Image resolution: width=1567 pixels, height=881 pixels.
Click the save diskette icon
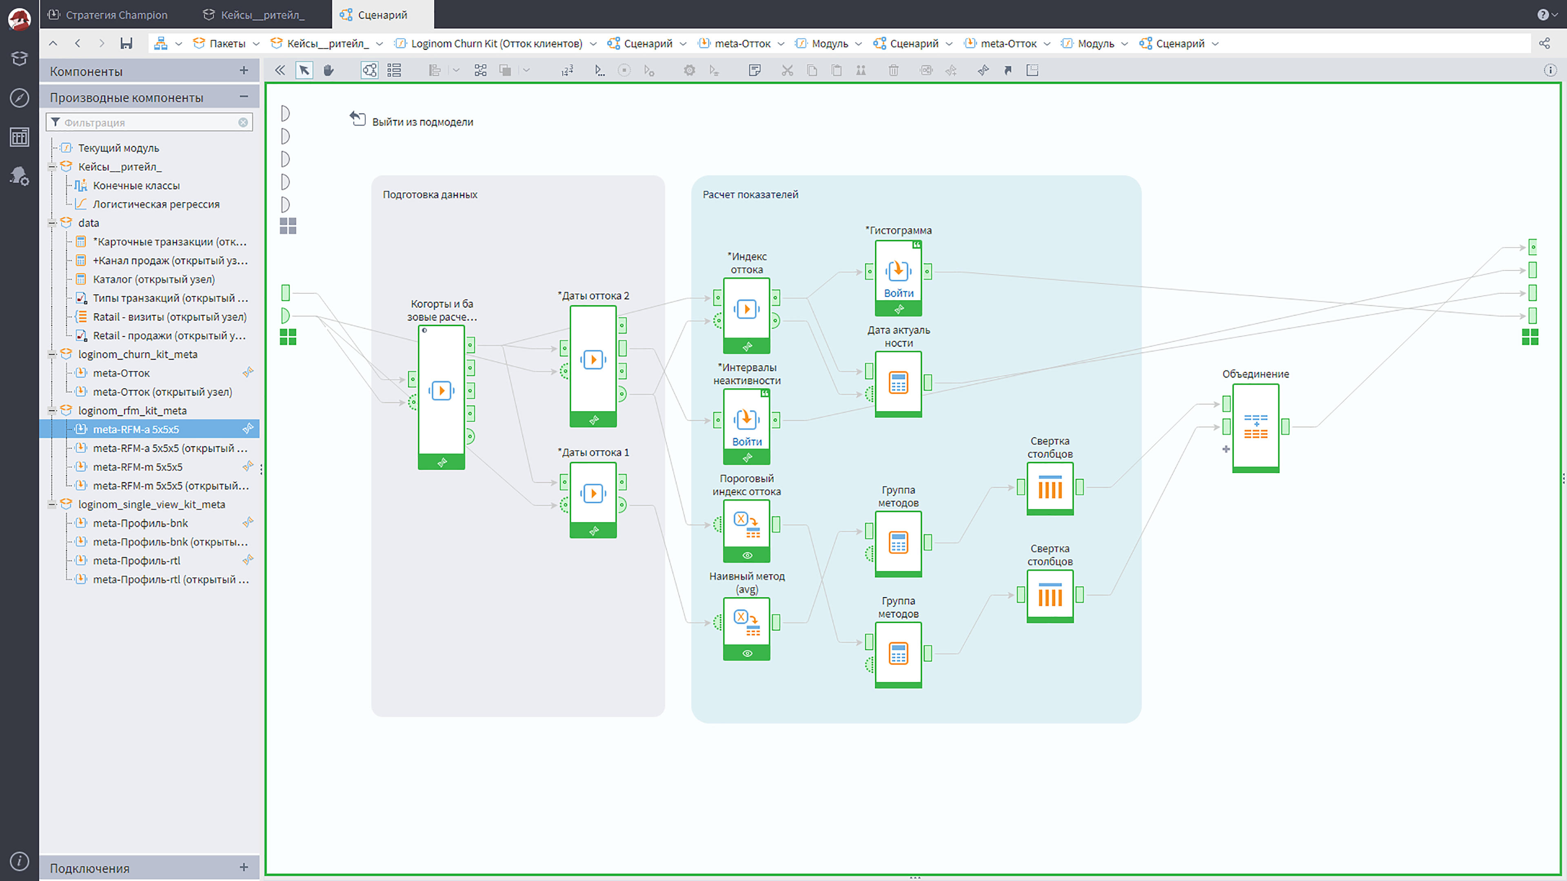pos(126,43)
